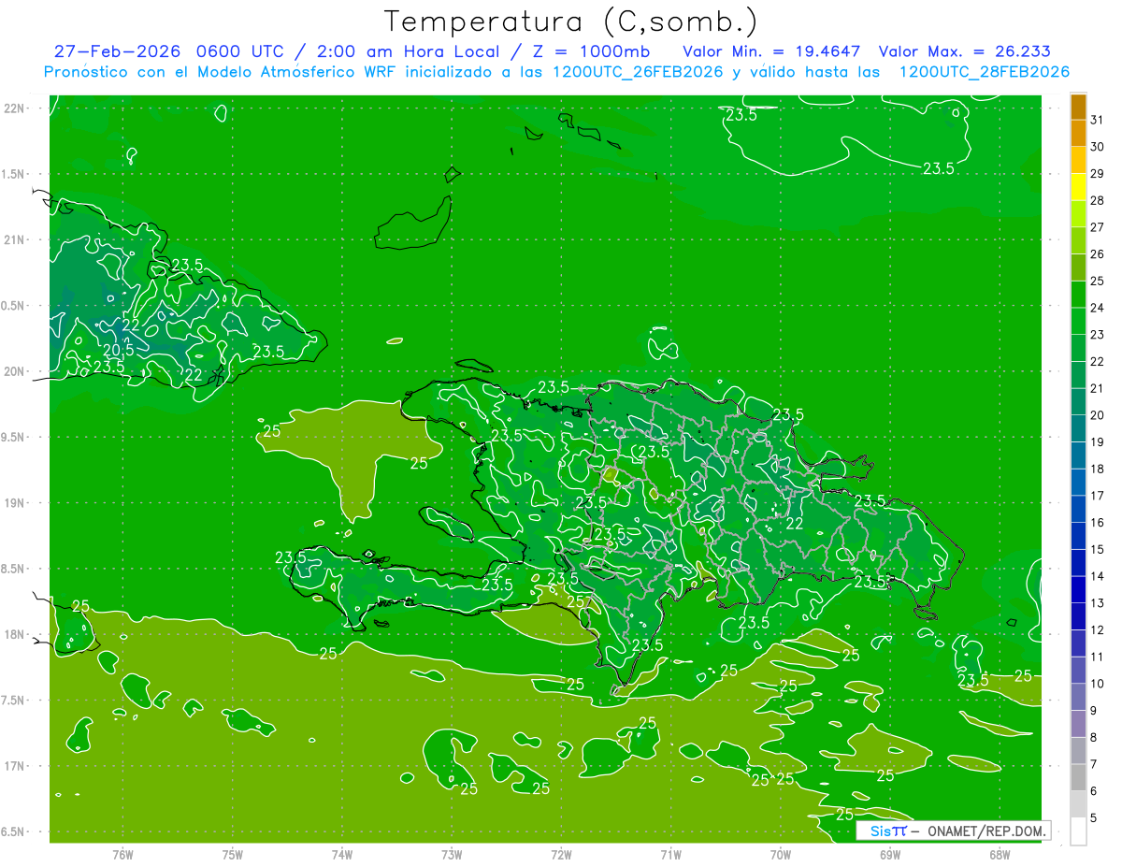
Task: Select the purple legend swatch between 9 and 10
Action: click(x=1078, y=697)
